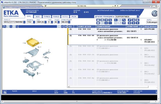The width and height of the screenshot is (161, 104).
Task: Click the single-bar previous arrow icon
Action: [134, 23]
